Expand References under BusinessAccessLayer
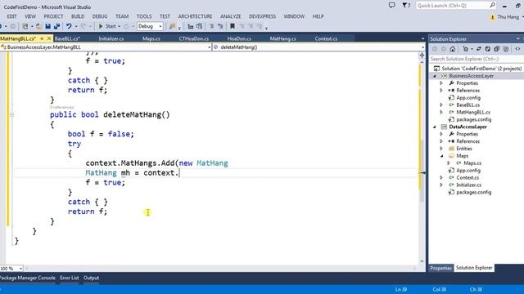The height and width of the screenshot is (294, 524). click(x=441, y=91)
